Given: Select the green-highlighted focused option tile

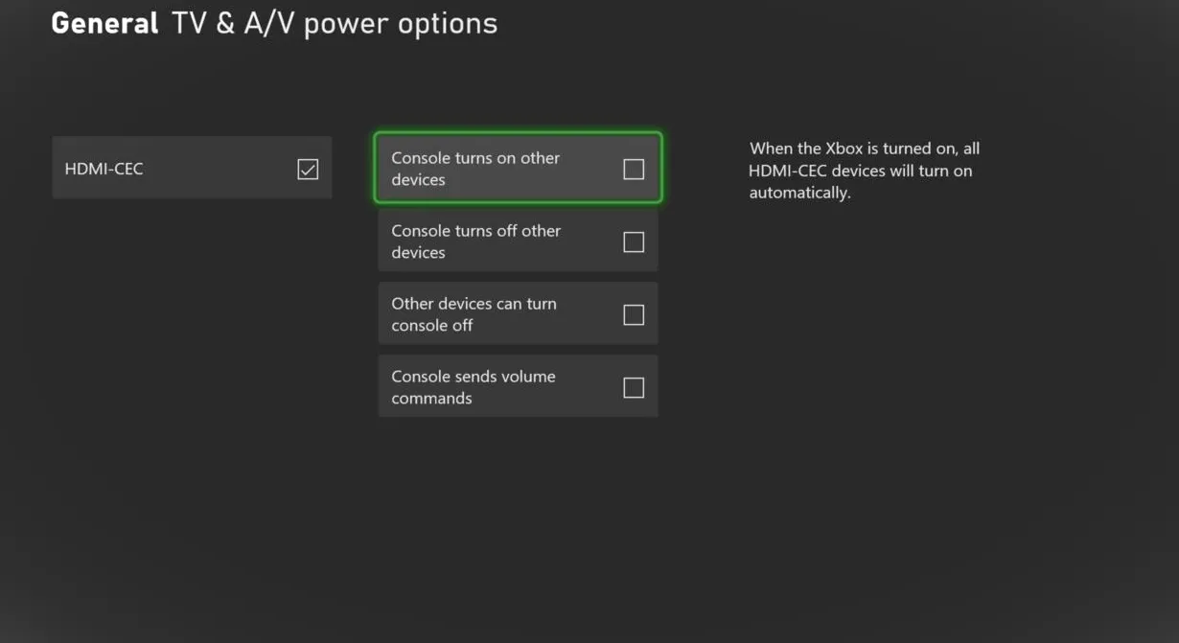Looking at the screenshot, I should tap(518, 169).
